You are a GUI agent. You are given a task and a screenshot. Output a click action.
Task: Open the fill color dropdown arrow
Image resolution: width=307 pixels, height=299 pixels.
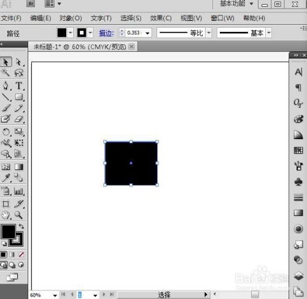[71, 33]
